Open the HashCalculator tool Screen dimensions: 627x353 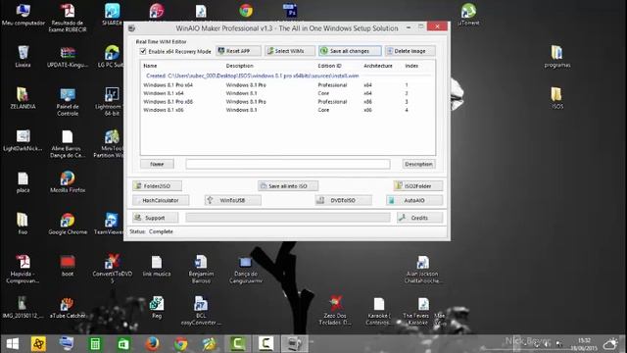(x=161, y=200)
